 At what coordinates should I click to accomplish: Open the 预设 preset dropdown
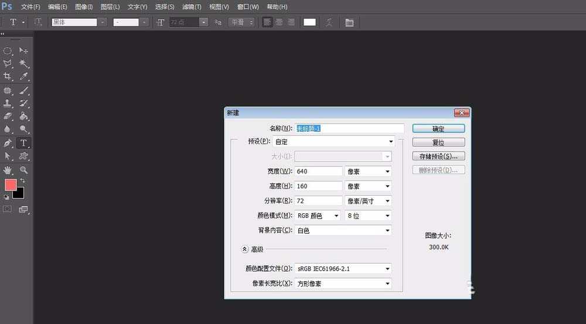(x=334, y=142)
